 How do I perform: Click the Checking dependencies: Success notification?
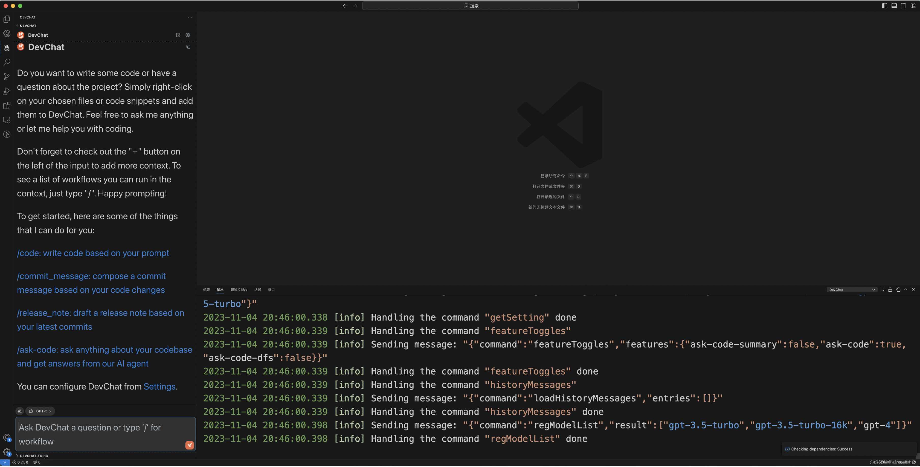(x=849, y=449)
